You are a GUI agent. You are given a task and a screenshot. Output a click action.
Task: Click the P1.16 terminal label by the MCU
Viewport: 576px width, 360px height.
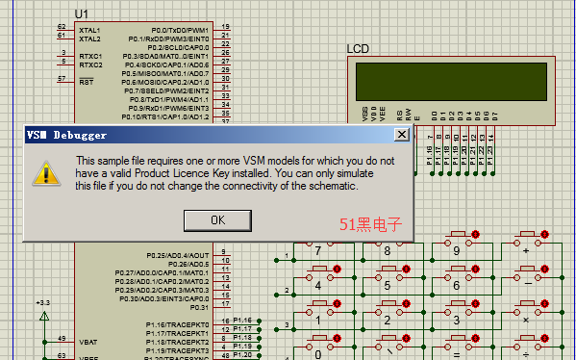click(242, 321)
